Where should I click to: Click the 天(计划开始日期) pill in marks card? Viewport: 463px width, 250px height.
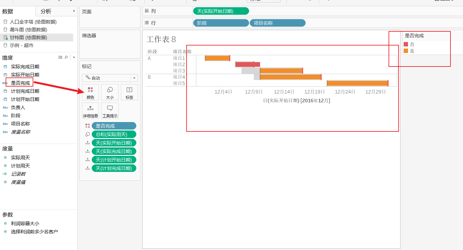114,160
